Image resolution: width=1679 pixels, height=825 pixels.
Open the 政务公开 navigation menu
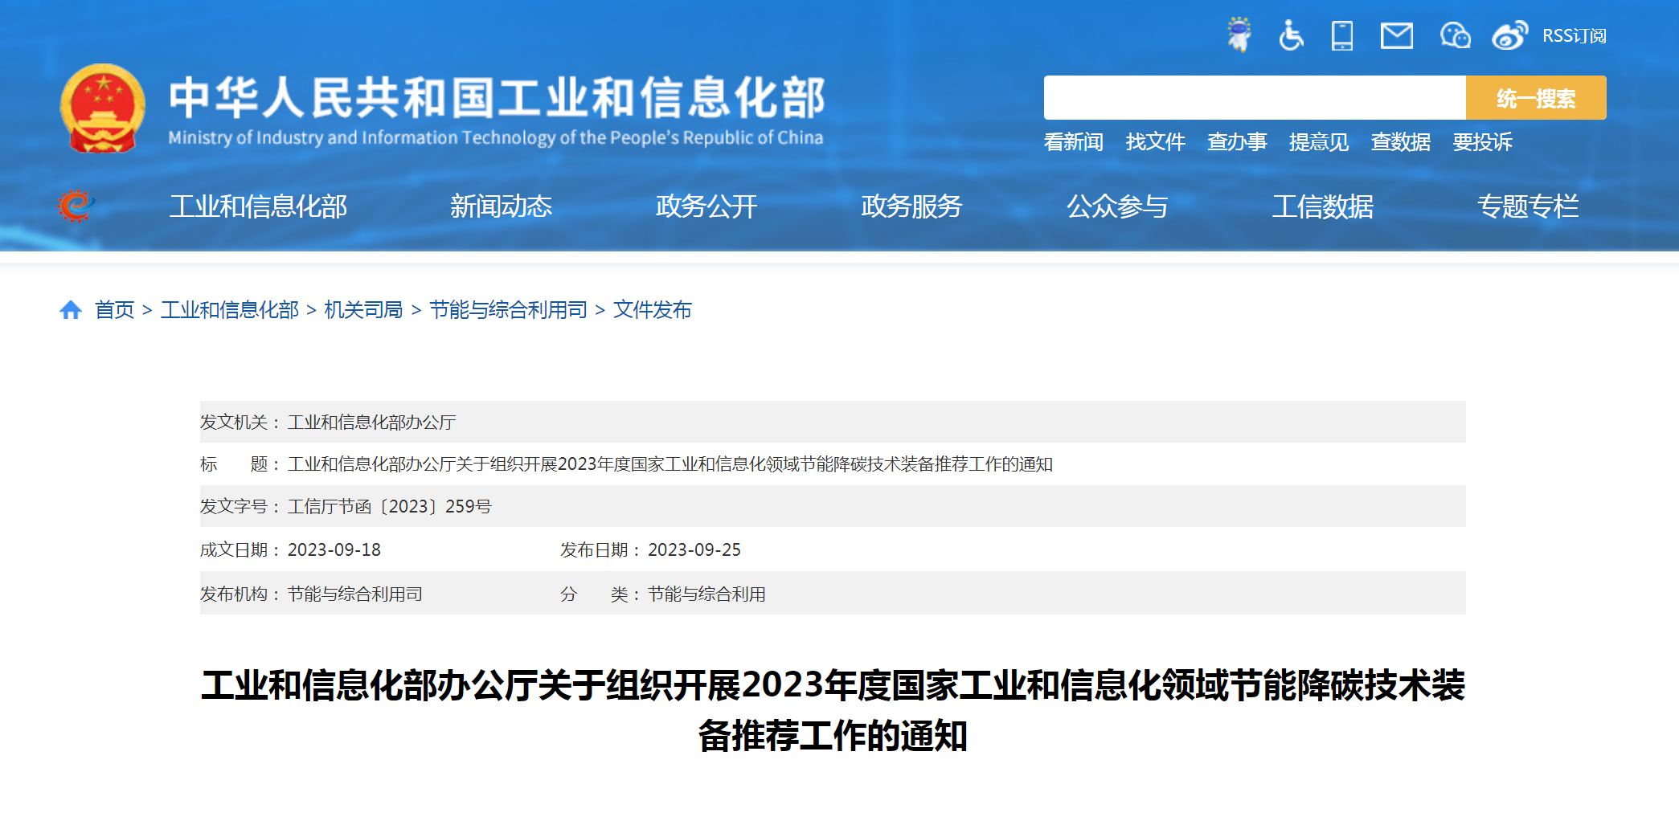click(706, 206)
